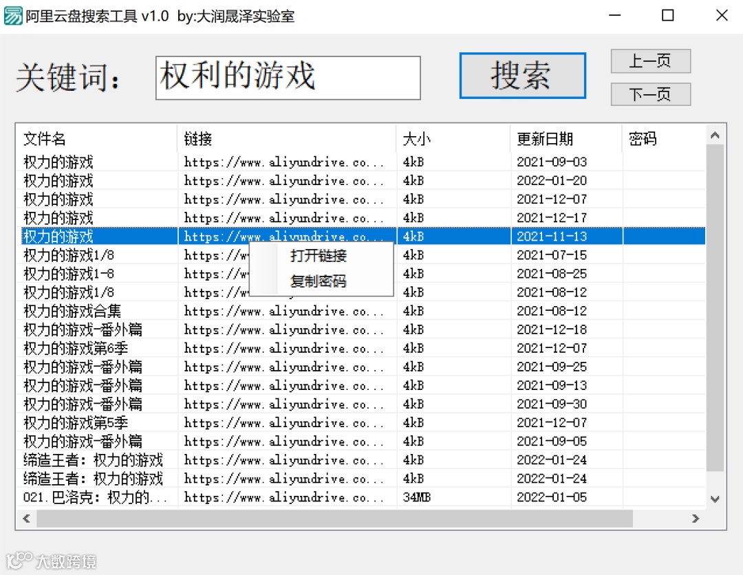Click the 密码 column header
The image size is (743, 575).
(x=663, y=139)
